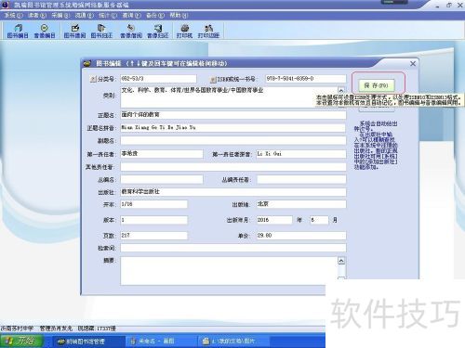Click the 正题名 title input field
Image resolution: width=465 pixels, height=348 pixels.
[x=233, y=115]
